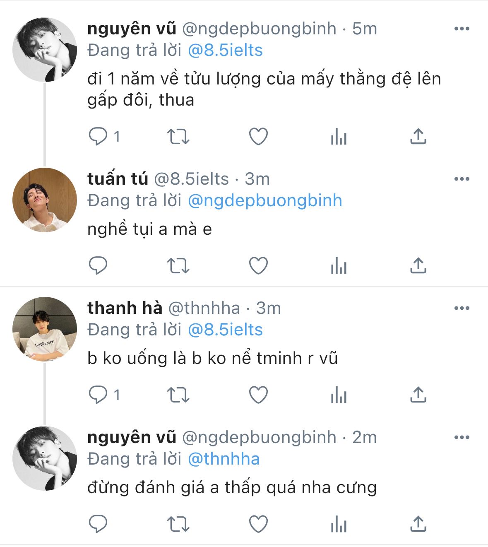Open tuấn tú's profile picture
The height and width of the screenshot is (547, 488).
click(45, 200)
